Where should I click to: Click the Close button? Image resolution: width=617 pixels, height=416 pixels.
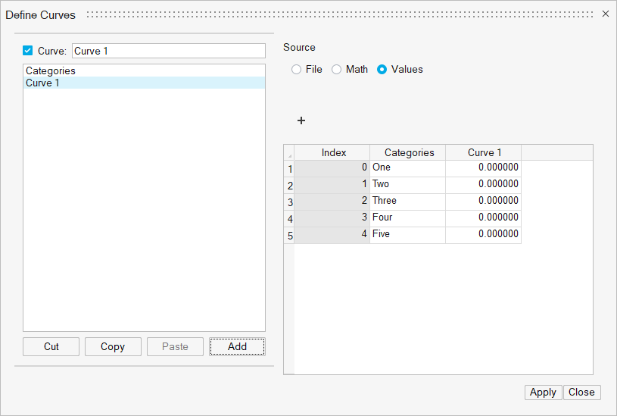pyautogui.click(x=581, y=393)
